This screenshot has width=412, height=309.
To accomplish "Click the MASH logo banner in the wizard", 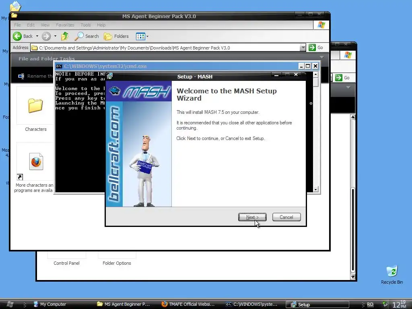I will point(139,91).
